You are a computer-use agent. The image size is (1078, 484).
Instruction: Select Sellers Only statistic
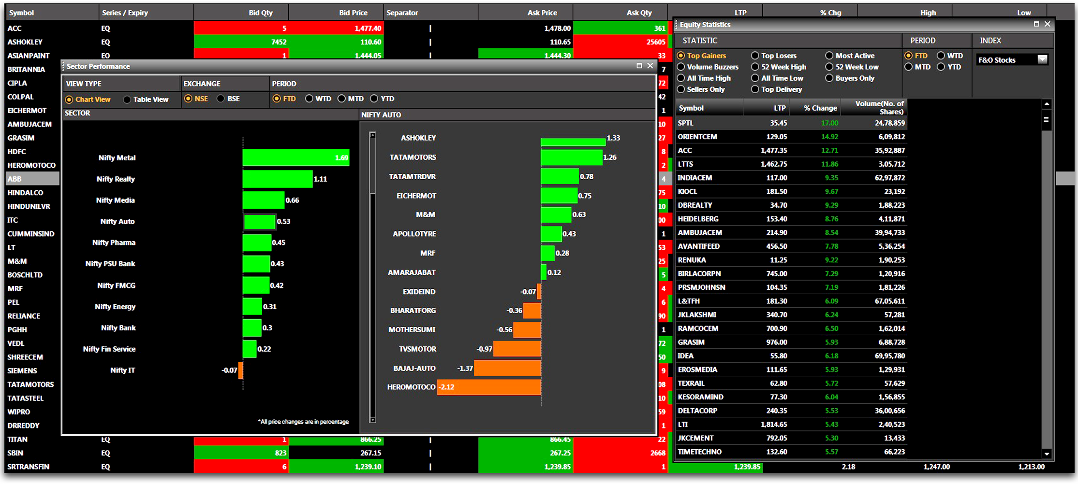(701, 89)
